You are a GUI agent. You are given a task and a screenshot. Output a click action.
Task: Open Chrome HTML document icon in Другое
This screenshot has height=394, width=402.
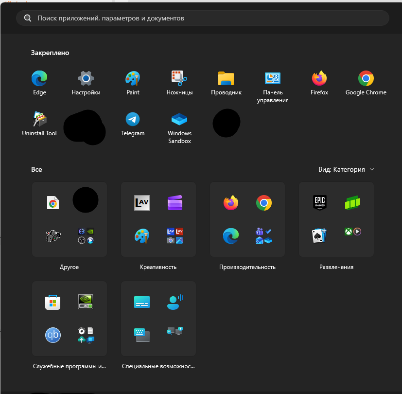[x=53, y=203]
